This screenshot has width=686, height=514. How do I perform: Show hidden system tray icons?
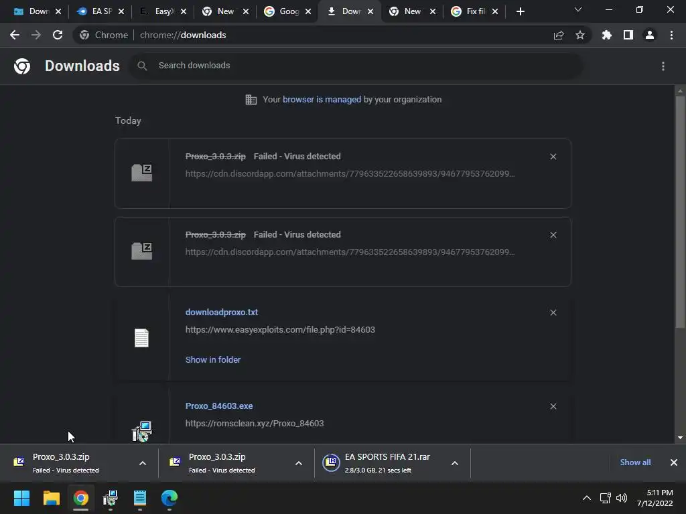click(587, 498)
